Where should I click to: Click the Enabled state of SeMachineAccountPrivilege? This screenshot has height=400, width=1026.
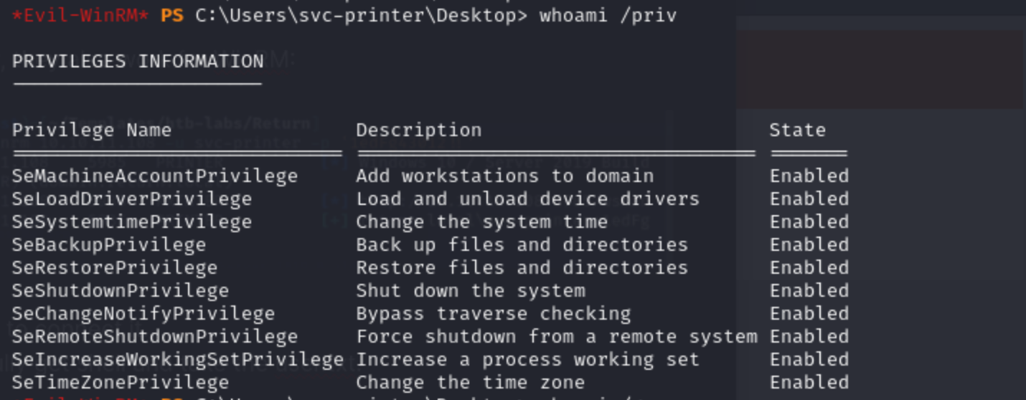coord(809,176)
